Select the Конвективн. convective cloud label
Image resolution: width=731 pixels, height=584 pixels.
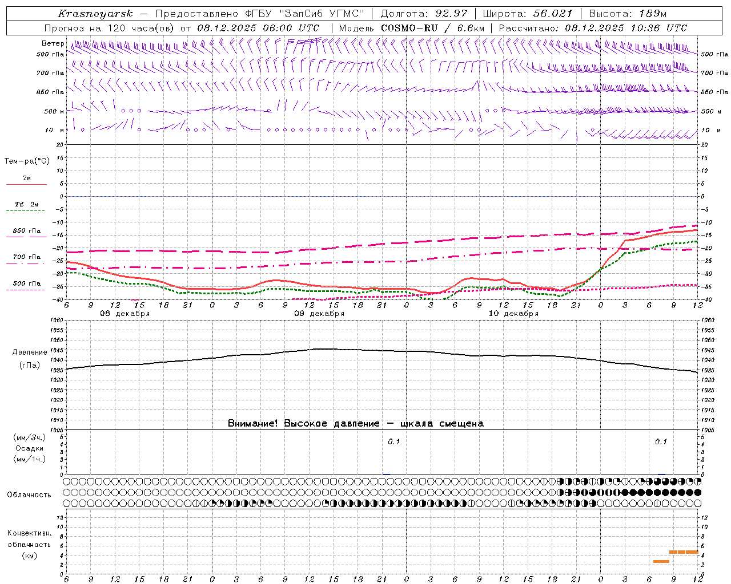(x=30, y=533)
